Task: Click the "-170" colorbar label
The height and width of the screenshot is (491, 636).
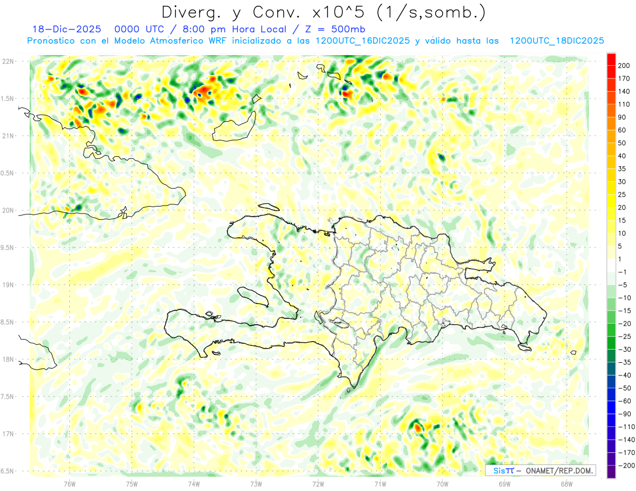Action: 627,453
